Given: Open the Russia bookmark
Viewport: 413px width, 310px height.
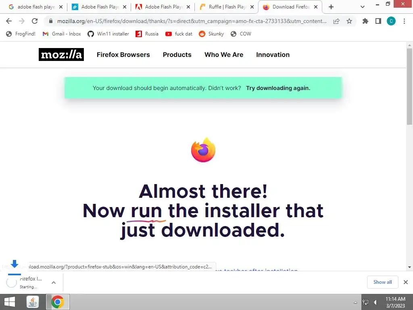Looking at the screenshot, I should click(147, 34).
